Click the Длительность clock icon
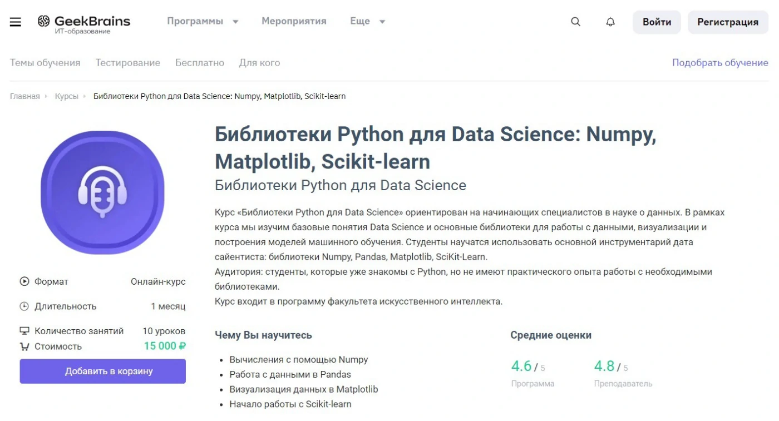Image resolution: width=779 pixels, height=421 pixels. click(x=24, y=306)
